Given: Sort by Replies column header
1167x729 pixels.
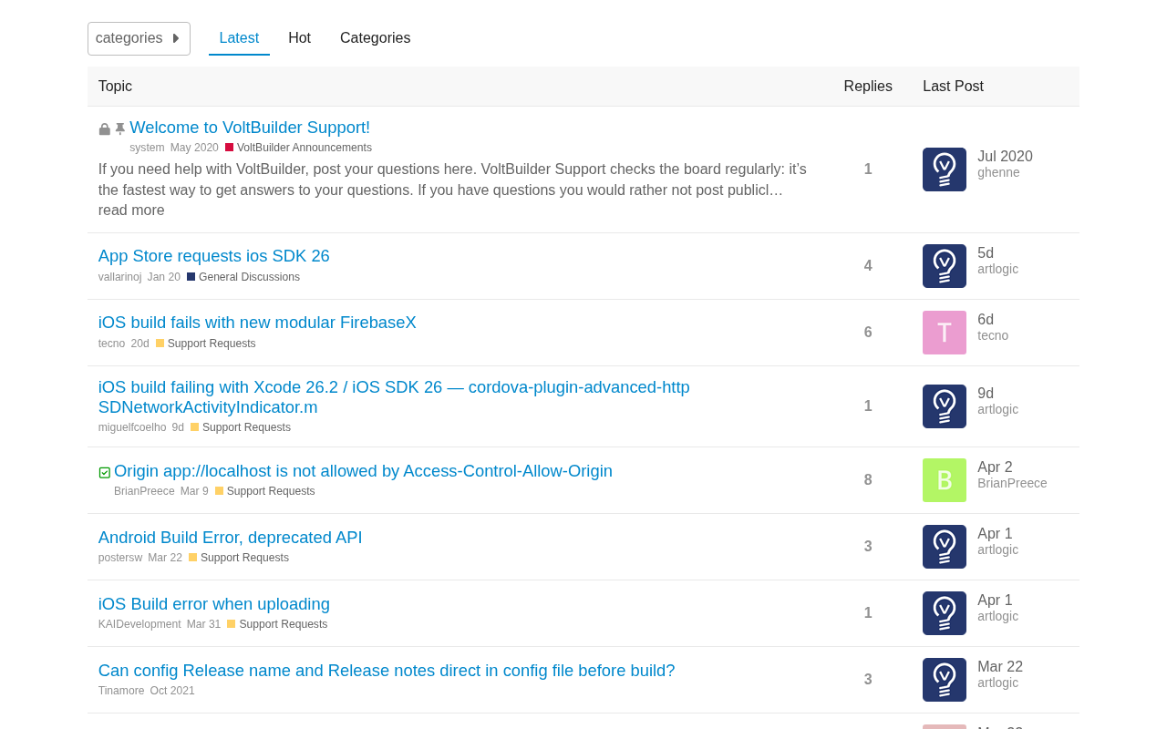Looking at the screenshot, I should tap(868, 87).
